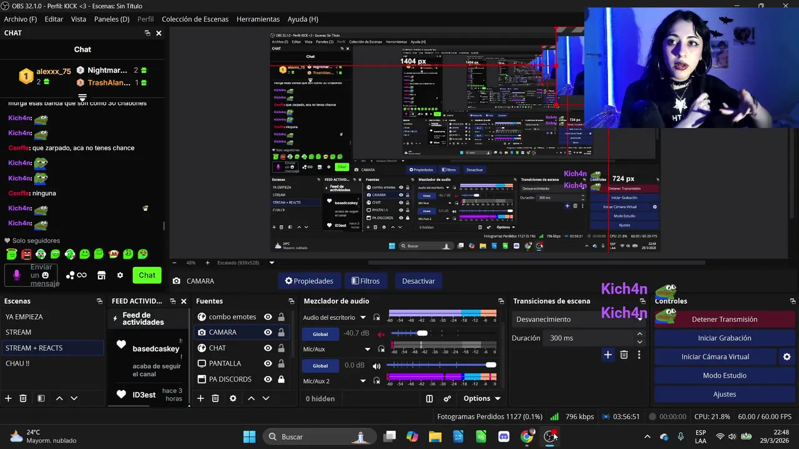Lock the CHAT source
This screenshot has width=799, height=449.
click(x=281, y=348)
